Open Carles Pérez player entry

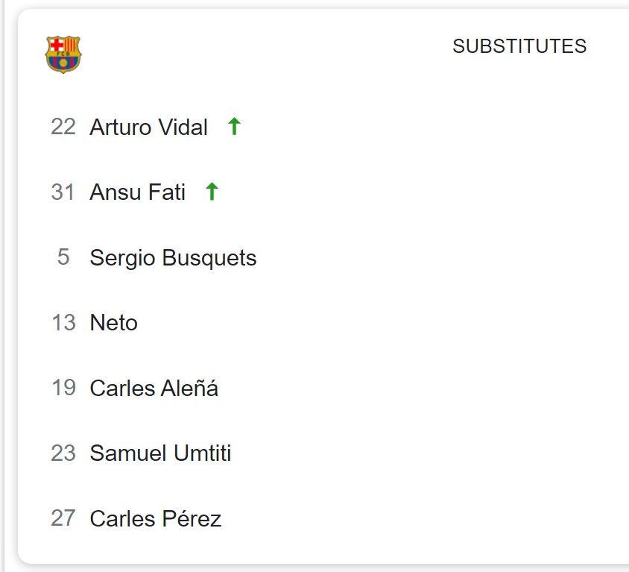(156, 518)
